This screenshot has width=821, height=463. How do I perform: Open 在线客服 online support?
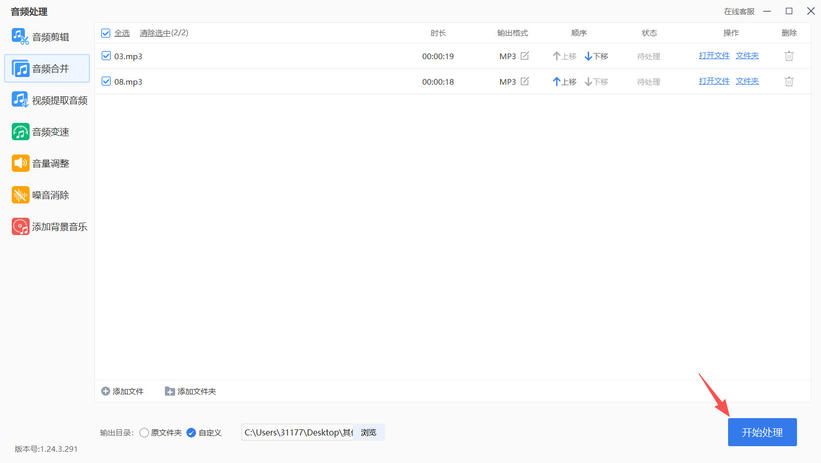[739, 11]
